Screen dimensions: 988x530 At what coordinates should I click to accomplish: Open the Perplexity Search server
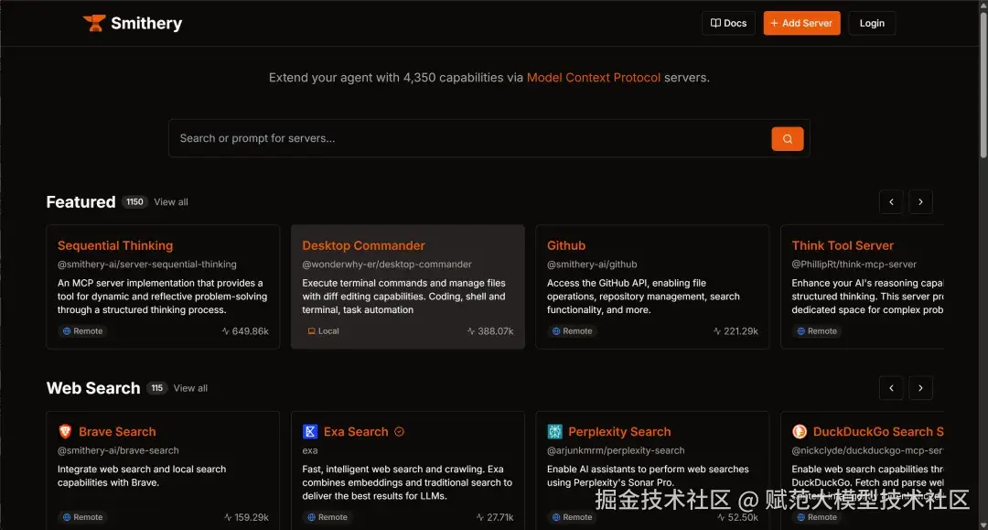[x=619, y=432]
